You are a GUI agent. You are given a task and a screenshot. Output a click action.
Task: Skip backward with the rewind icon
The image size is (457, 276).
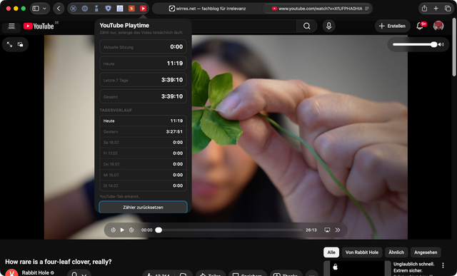pyautogui.click(x=113, y=230)
